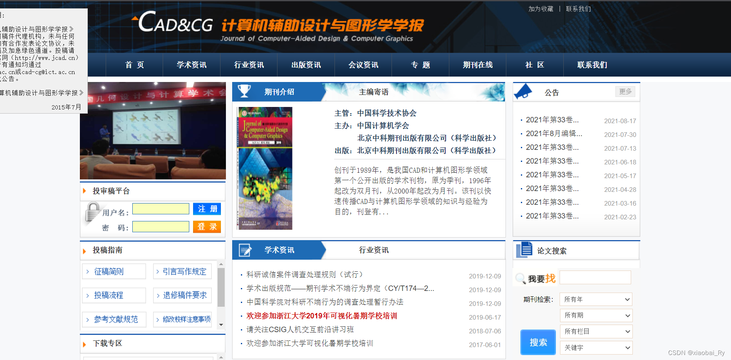Click the 更多 button in 公告 panel

tap(625, 92)
